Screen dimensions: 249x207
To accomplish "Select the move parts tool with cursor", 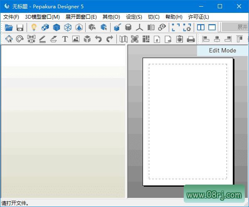I will pos(9,39).
